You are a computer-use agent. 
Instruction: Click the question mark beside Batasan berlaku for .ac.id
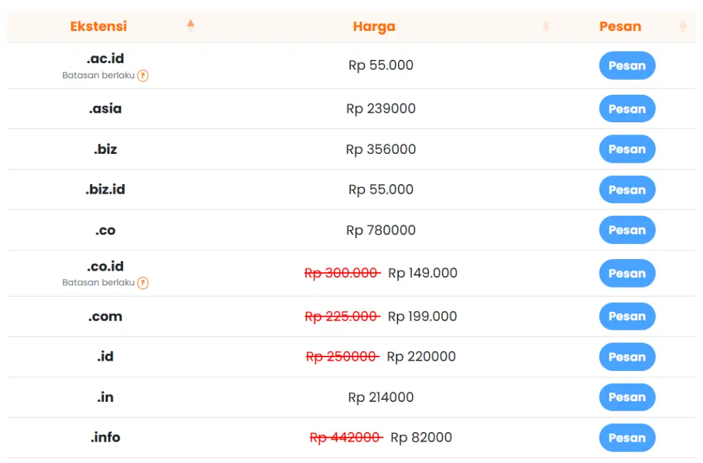[142, 76]
